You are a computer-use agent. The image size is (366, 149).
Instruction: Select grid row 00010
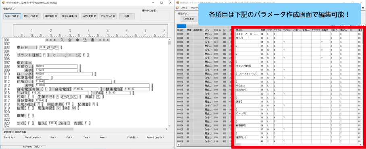tap(182, 70)
